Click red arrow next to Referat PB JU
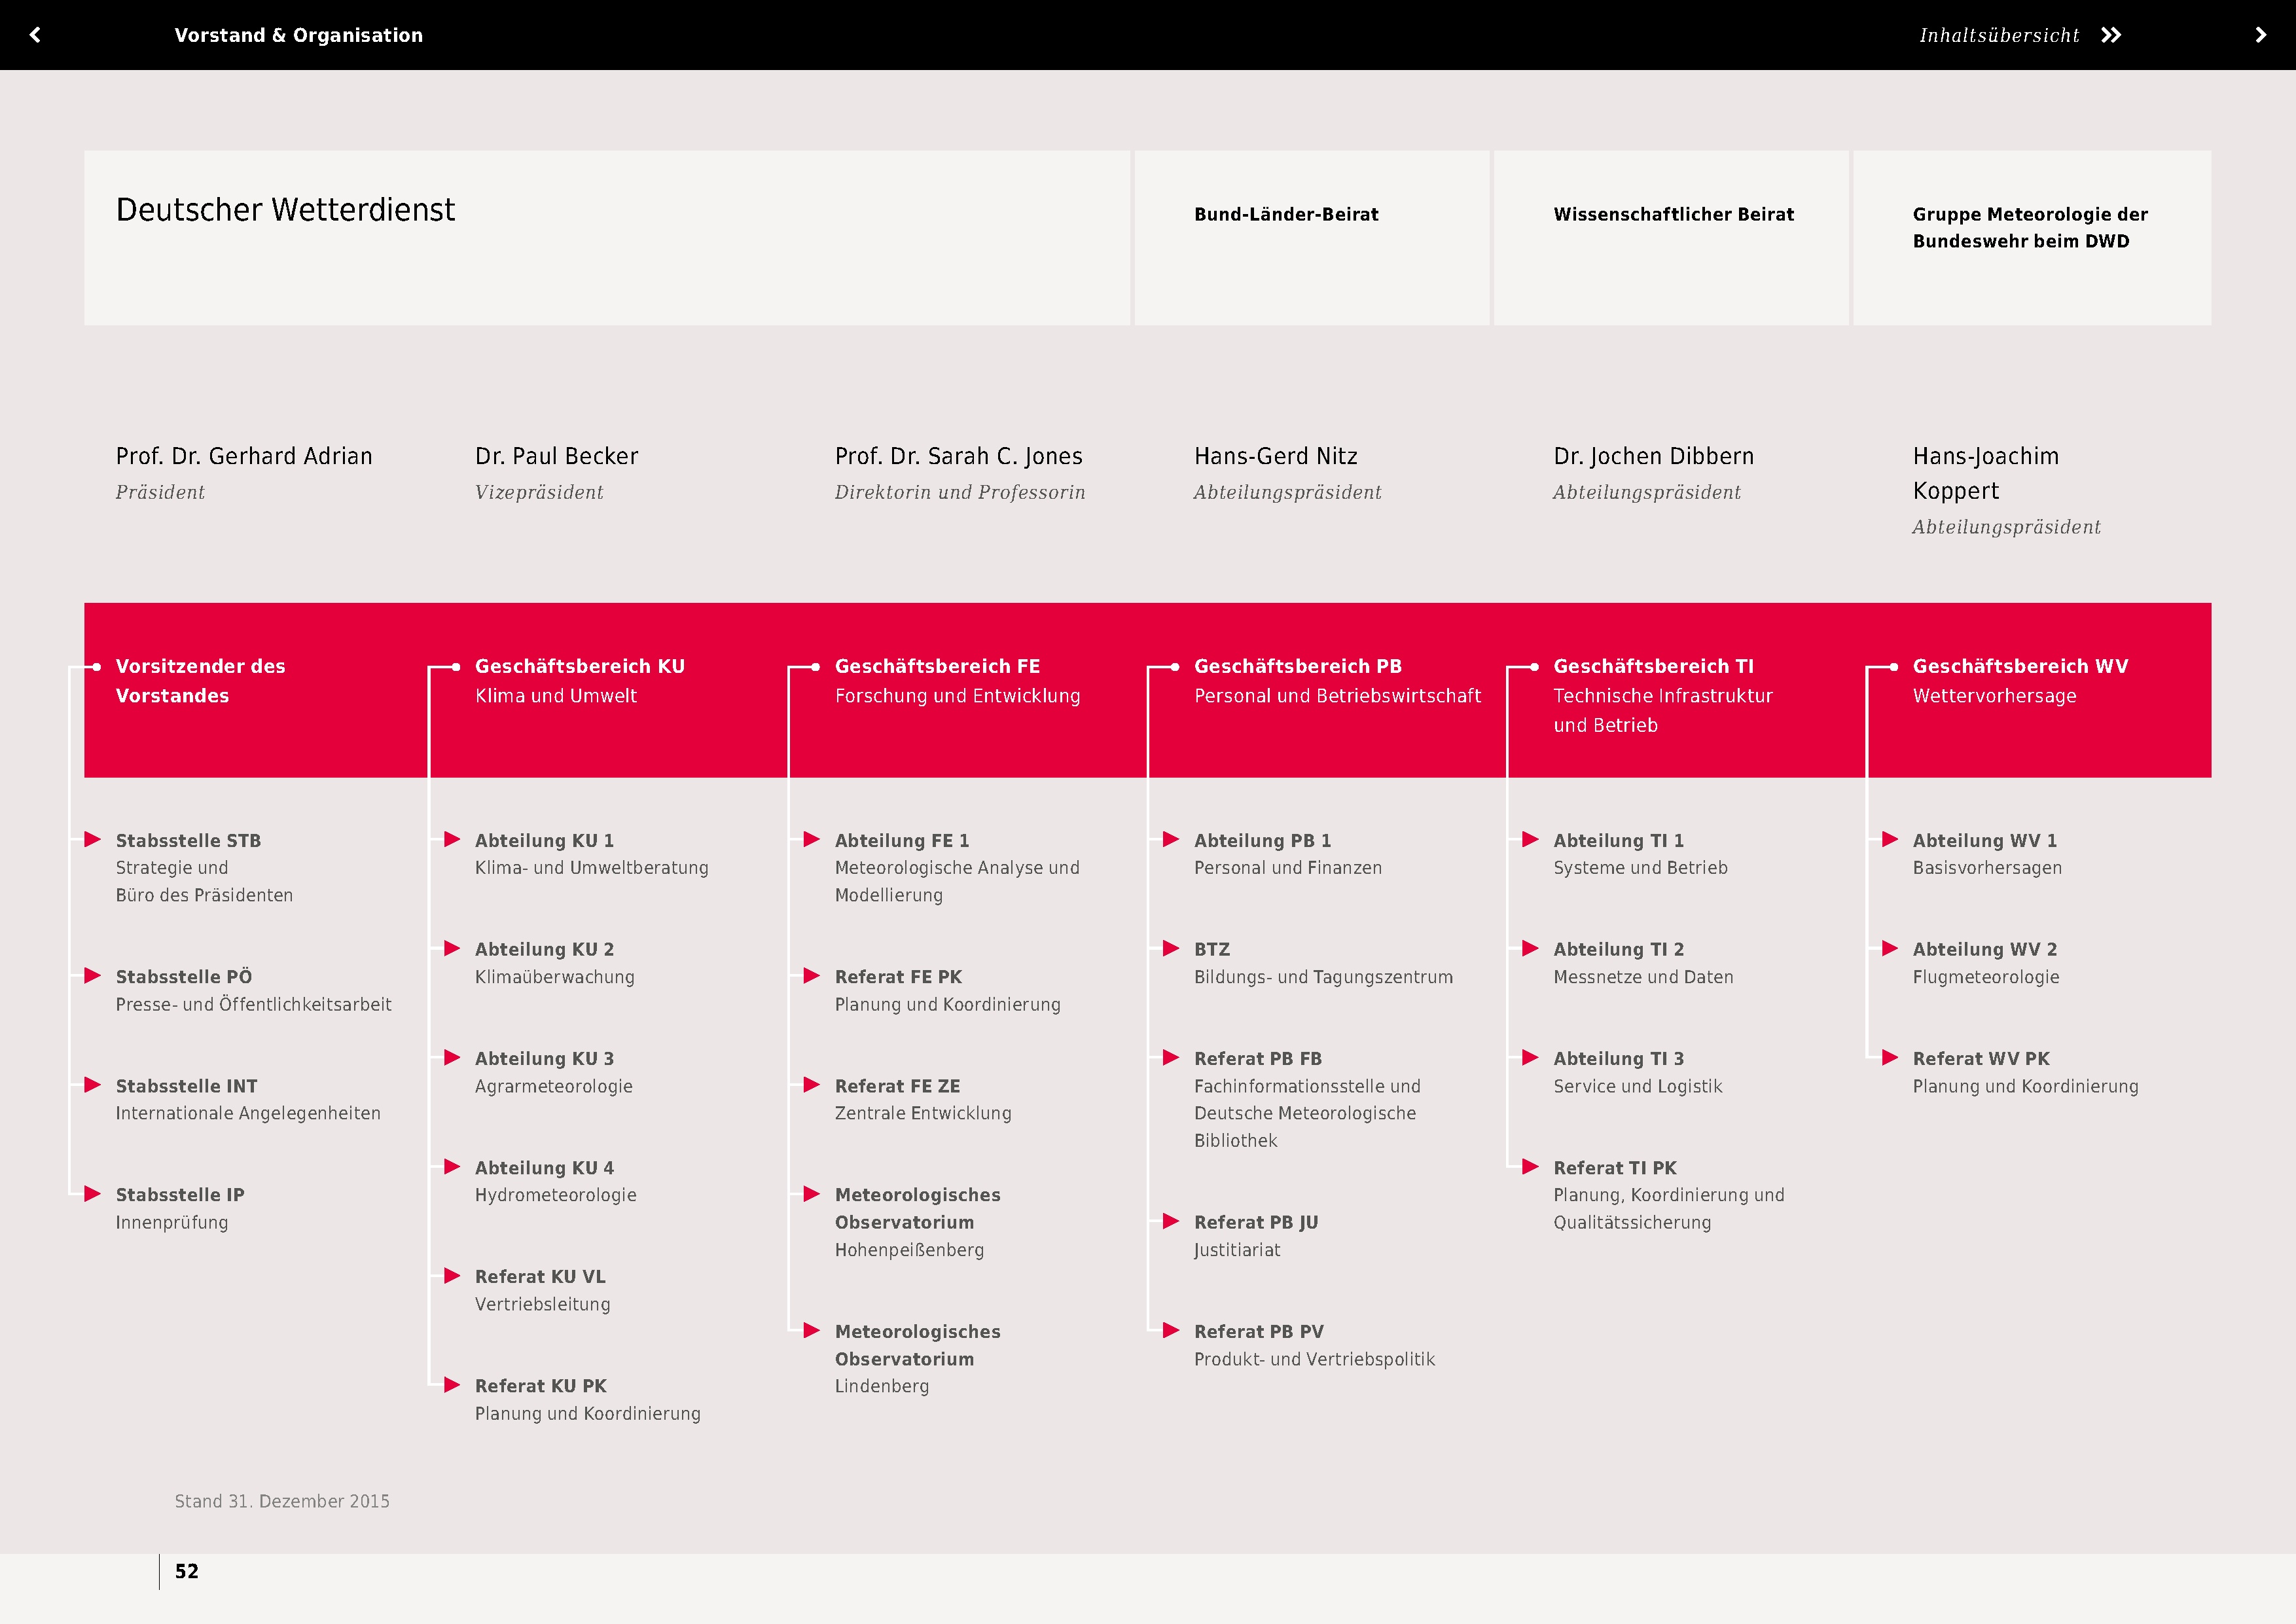Screen dimensions: 2296x1624 [1171, 1221]
